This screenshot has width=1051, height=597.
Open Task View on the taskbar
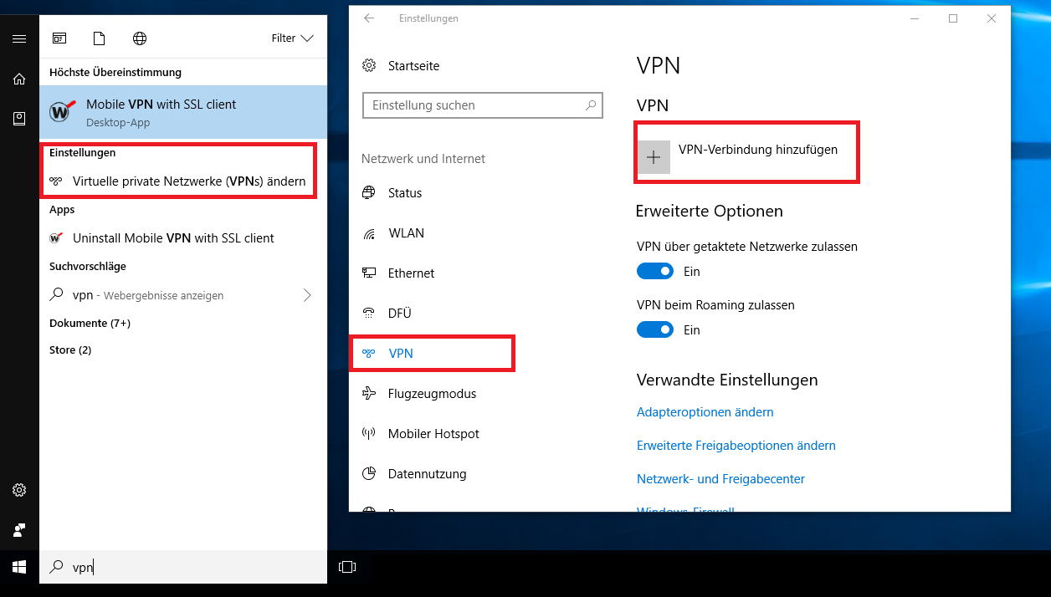click(346, 567)
